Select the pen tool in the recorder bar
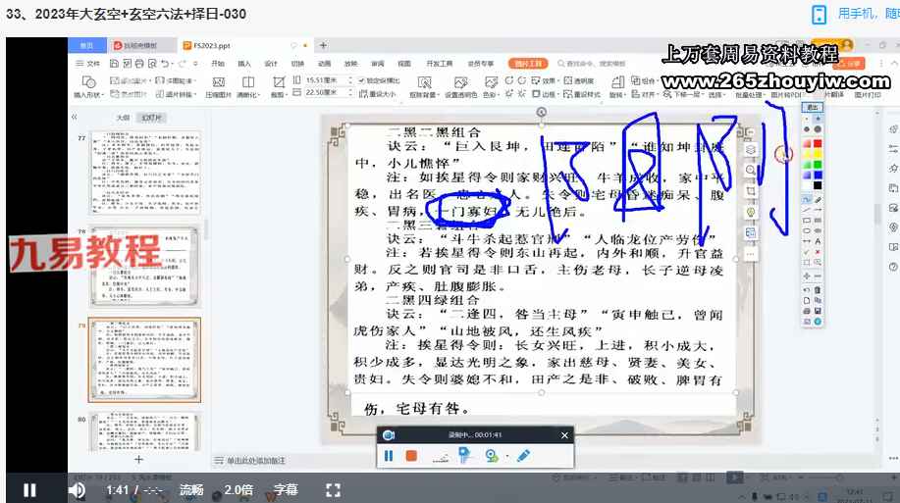This screenshot has height=503, width=900. tap(524, 456)
